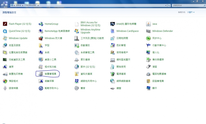
Task: Open the 效能資訊及工具 link
Action: (x=17, y=60)
